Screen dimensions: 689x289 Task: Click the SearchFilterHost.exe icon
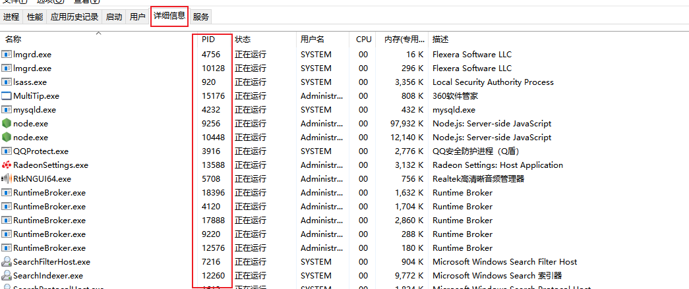tap(6, 262)
